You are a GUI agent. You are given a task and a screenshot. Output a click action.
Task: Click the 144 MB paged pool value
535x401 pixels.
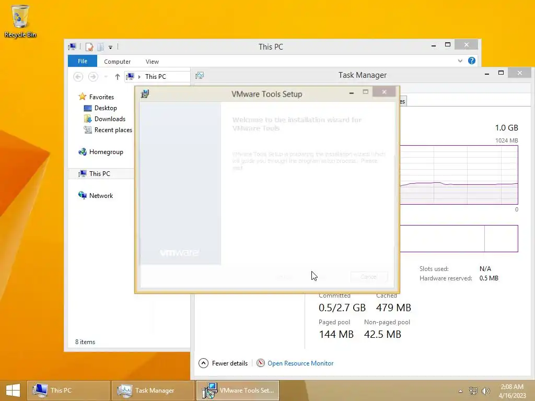336,334
